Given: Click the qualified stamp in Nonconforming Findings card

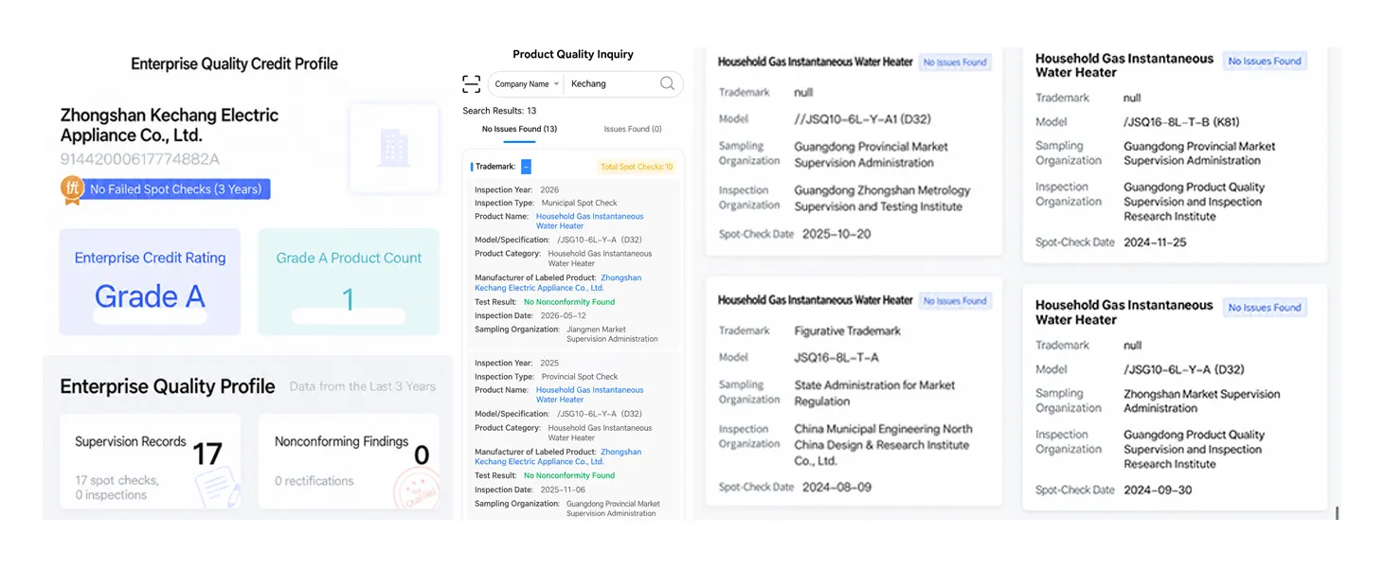Looking at the screenshot, I should click(415, 488).
